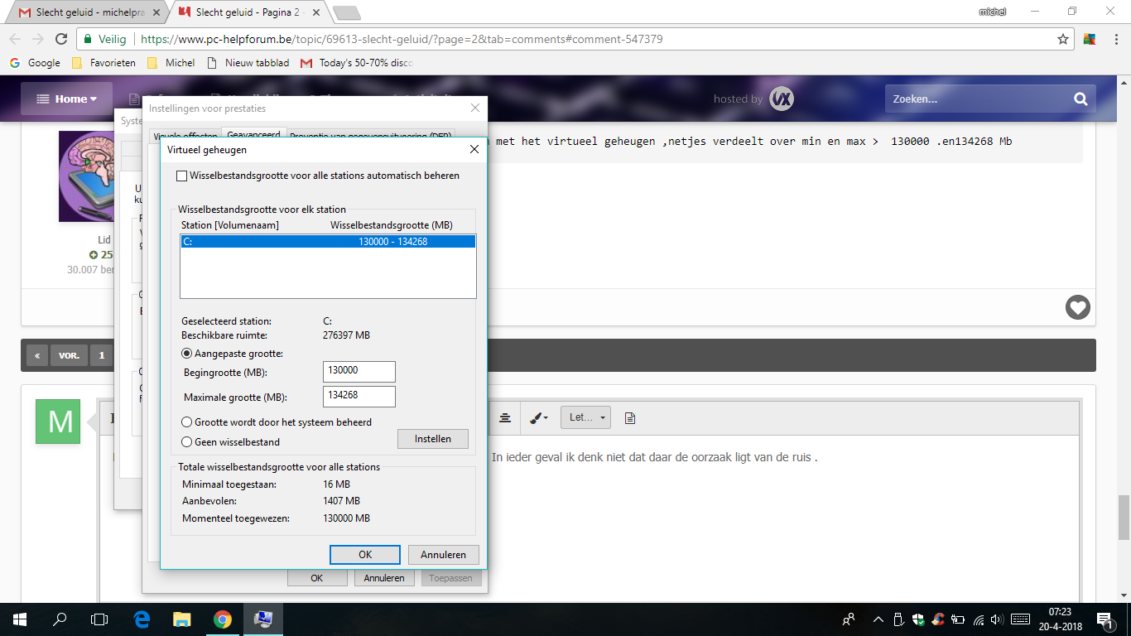Image resolution: width=1131 pixels, height=636 pixels.
Task: Open Windows Defender shield tray icon
Action: coord(918,619)
